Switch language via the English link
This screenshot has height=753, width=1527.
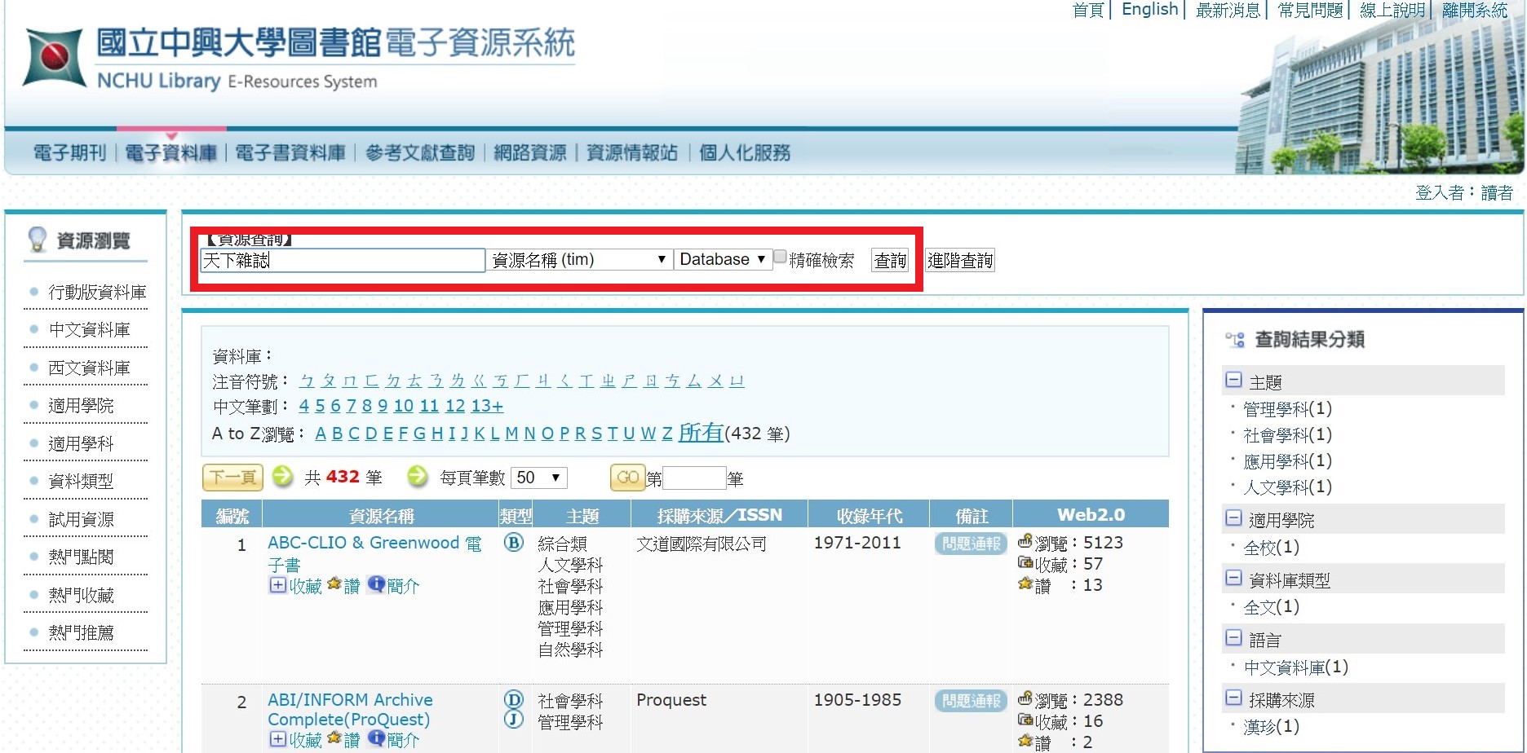click(x=1150, y=9)
